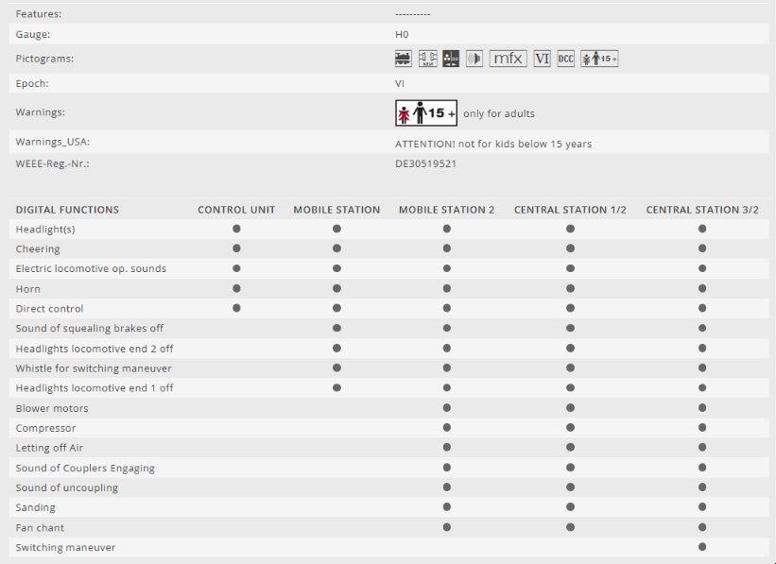
Task: Click the Letting off Air label
Action: [49, 448]
